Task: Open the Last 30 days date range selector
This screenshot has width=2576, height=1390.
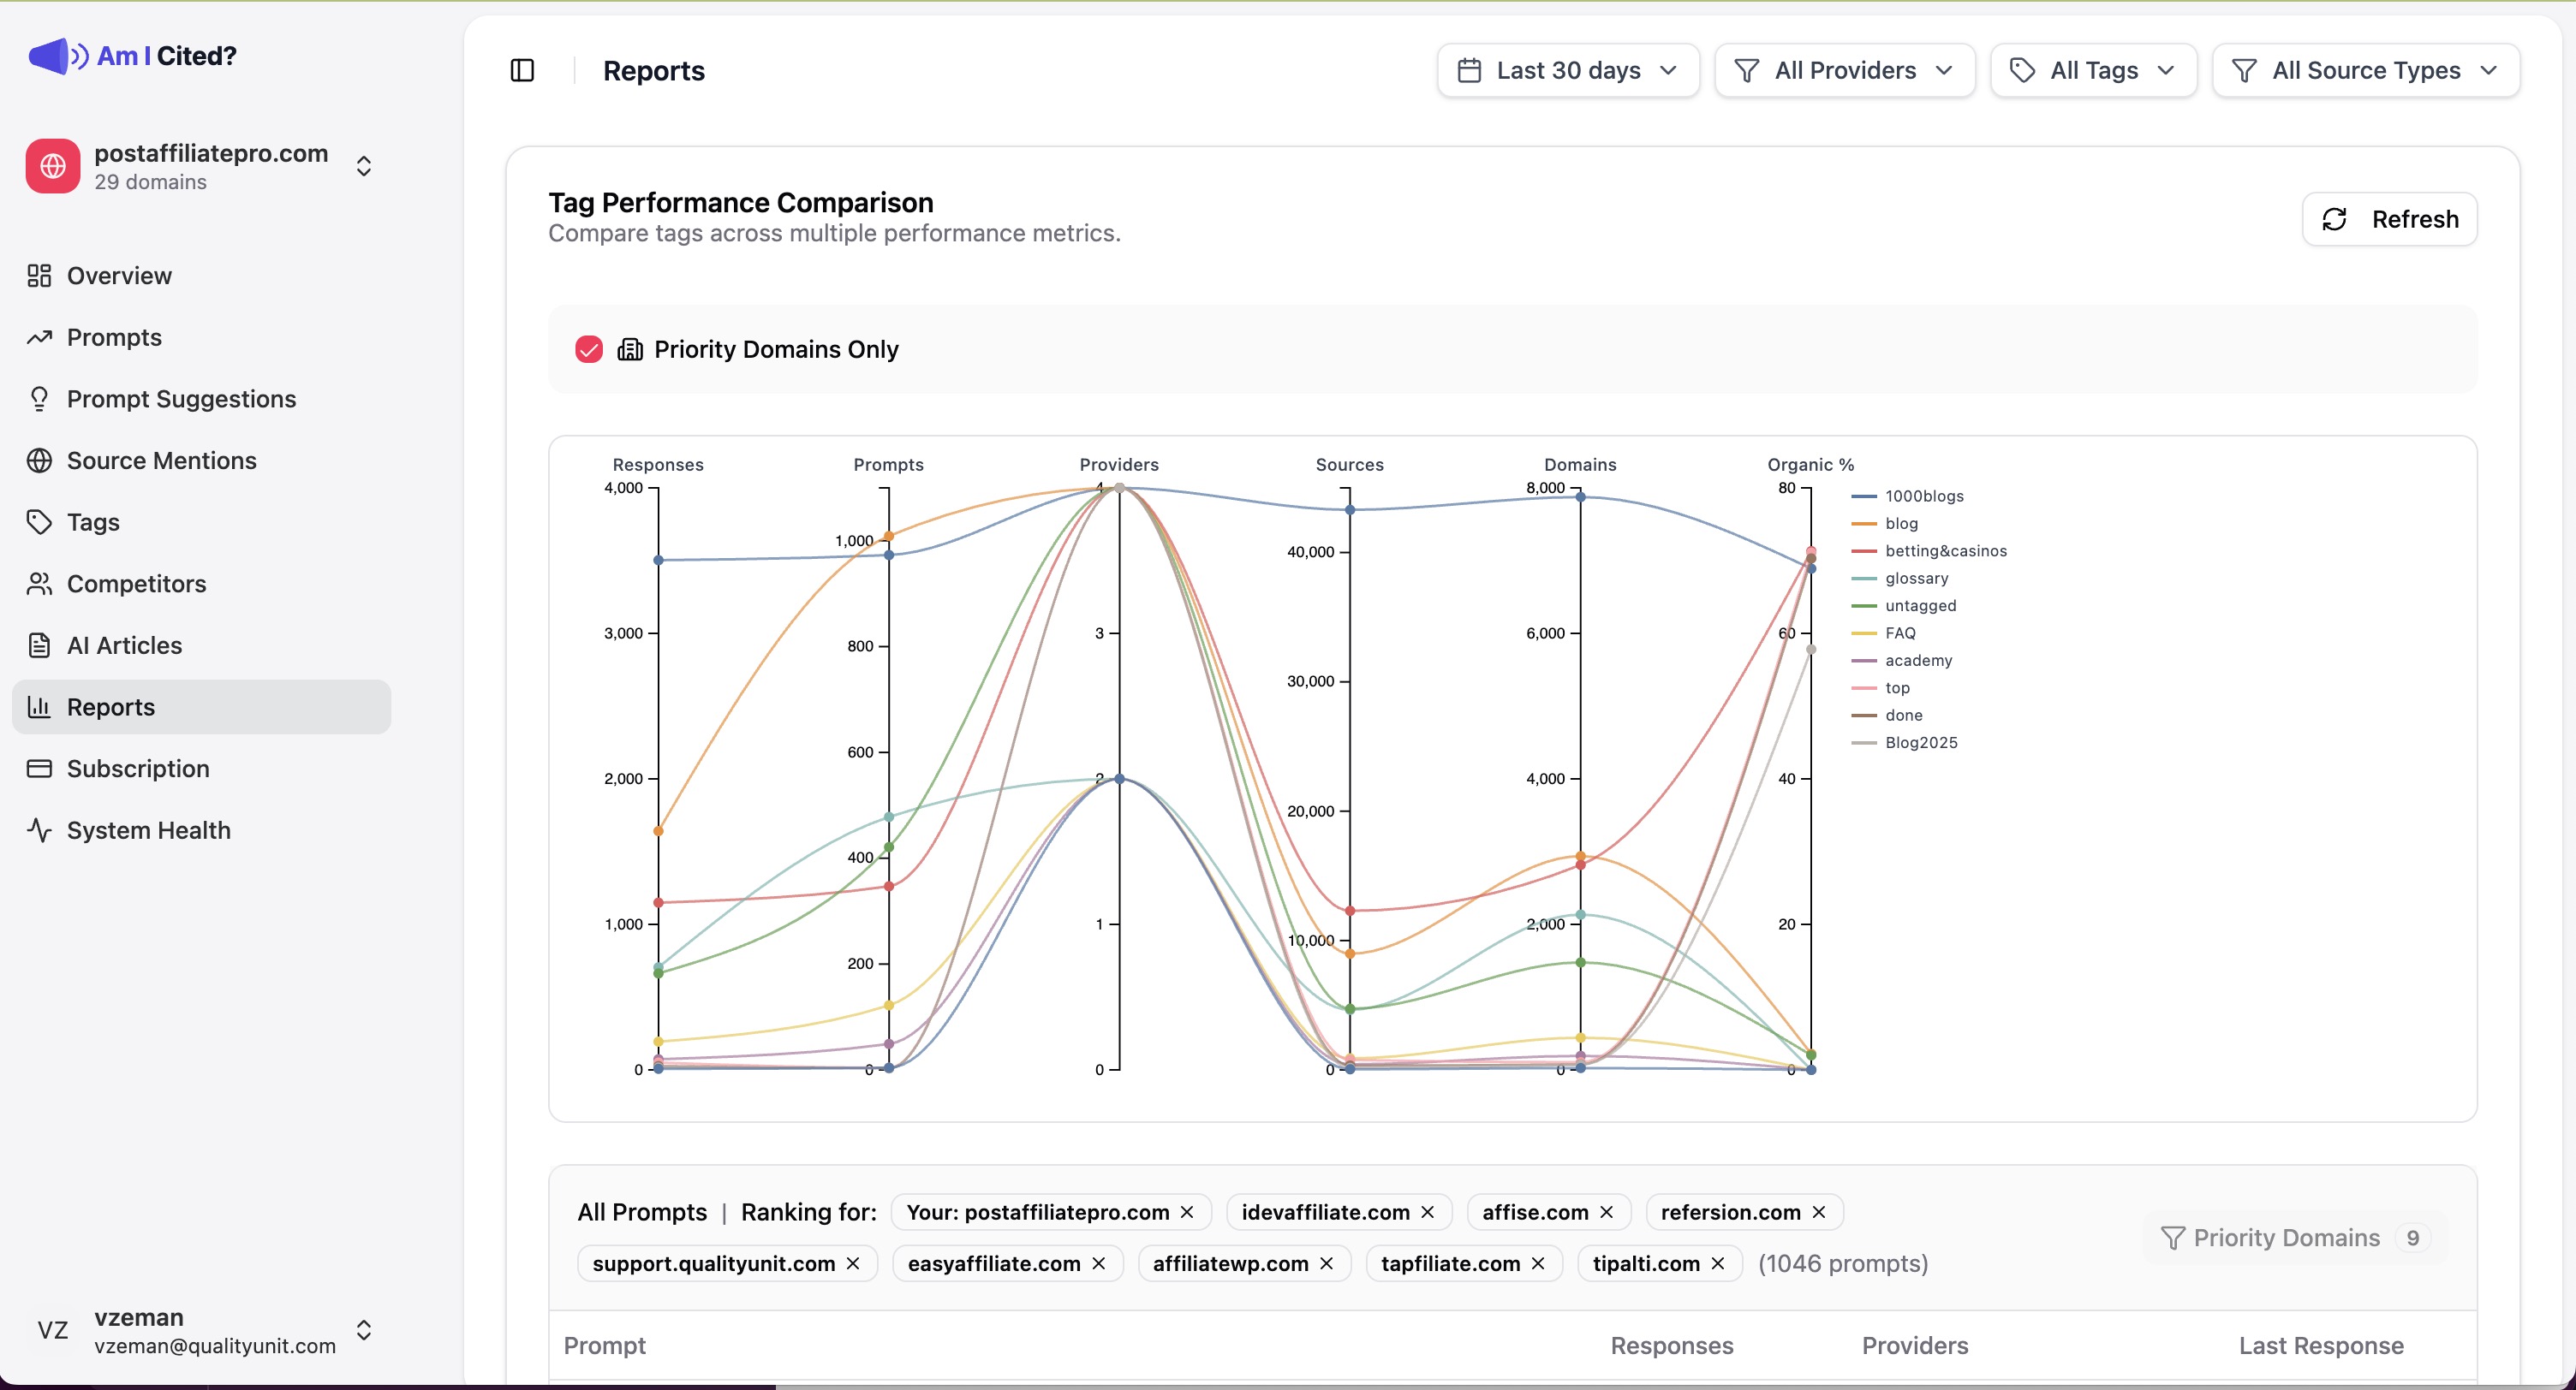Action: 1567,70
